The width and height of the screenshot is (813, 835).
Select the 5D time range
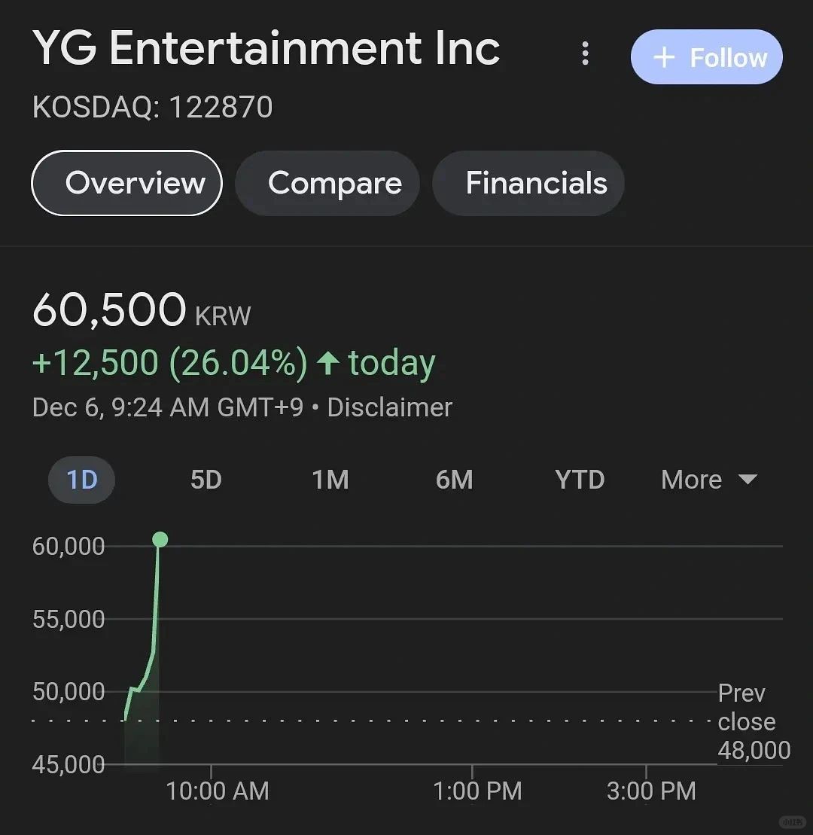pyautogui.click(x=206, y=480)
